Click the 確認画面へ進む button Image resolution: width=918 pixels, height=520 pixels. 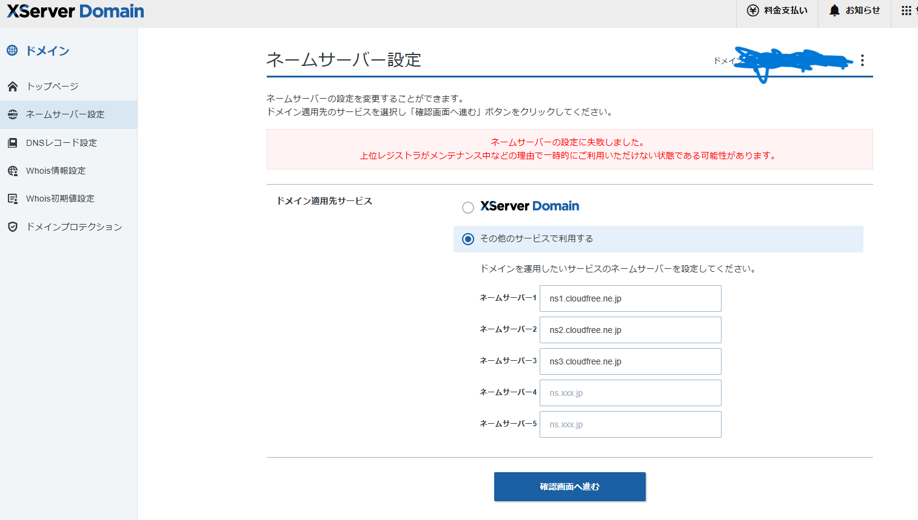570,487
